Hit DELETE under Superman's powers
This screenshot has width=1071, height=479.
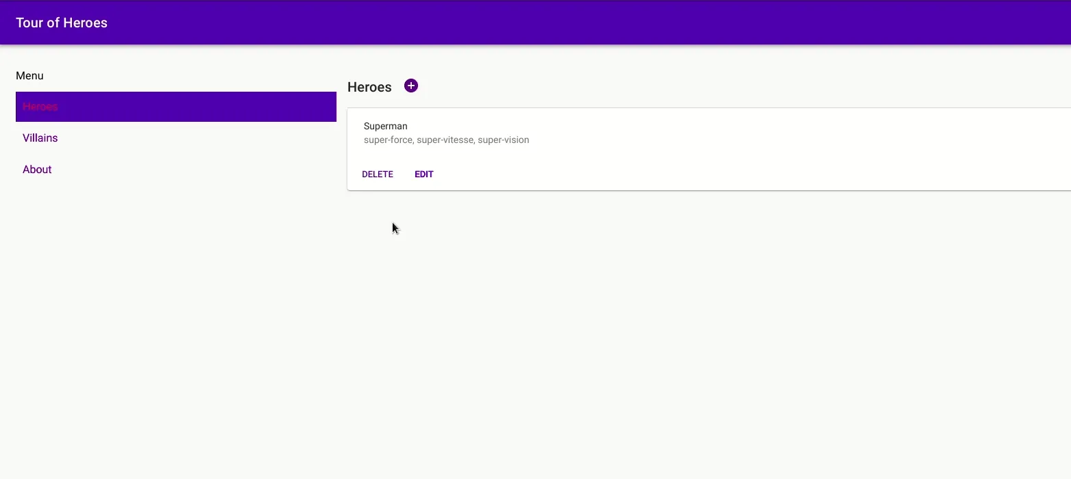coord(378,174)
